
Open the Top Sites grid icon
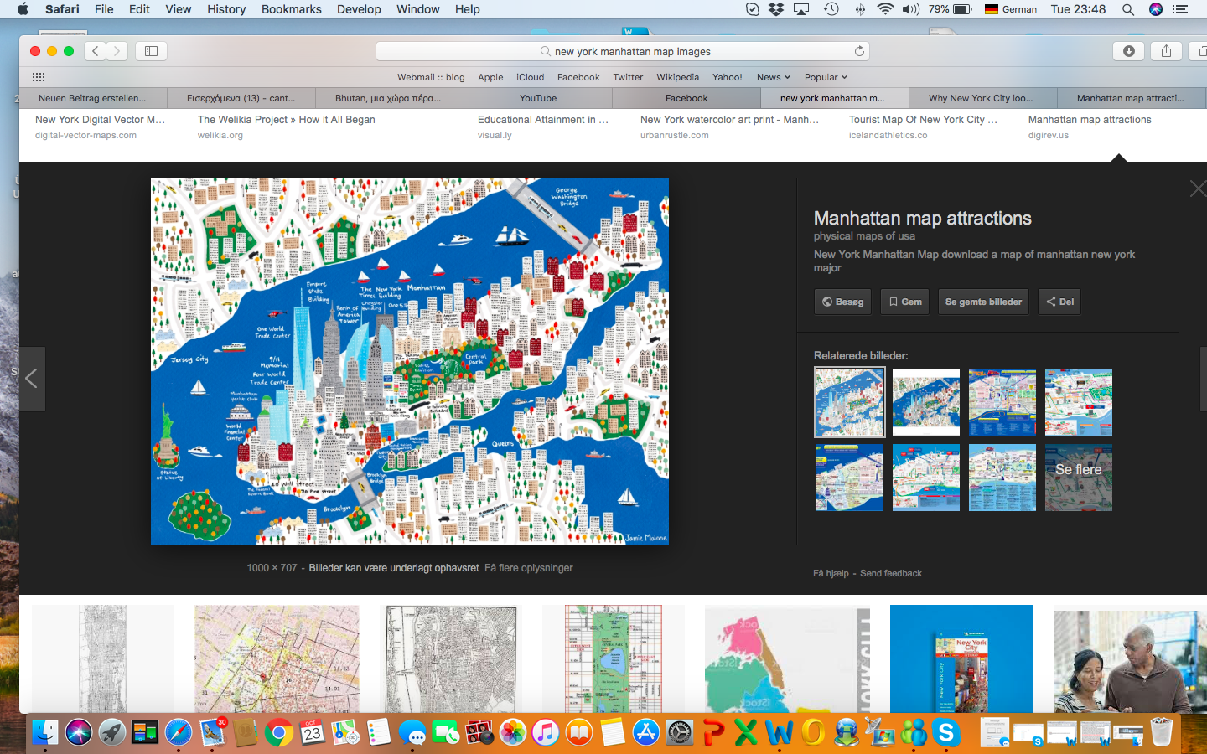[39, 77]
